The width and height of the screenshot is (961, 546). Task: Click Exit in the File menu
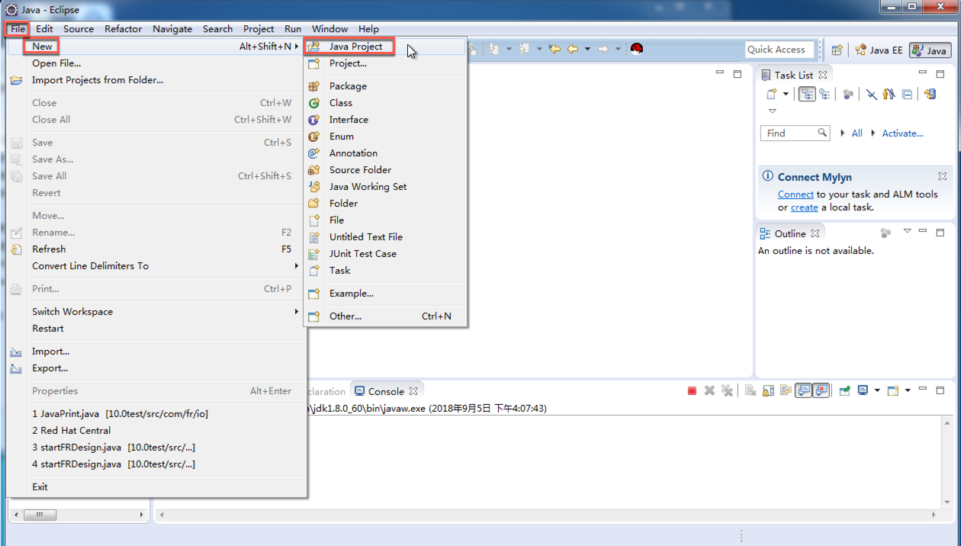[157, 487]
